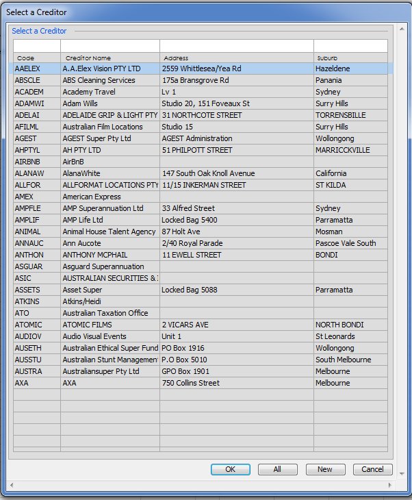Screen dimensions: 412x500
Task: Click suburb South Melbourne cell
Action: (350, 360)
